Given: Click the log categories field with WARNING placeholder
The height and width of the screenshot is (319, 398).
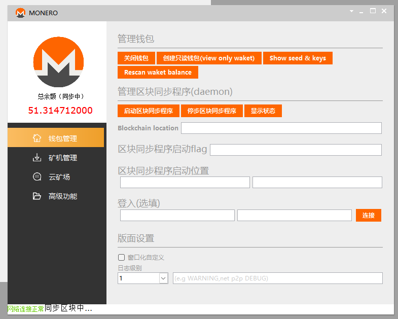Looking at the screenshot, I should pos(277,278).
